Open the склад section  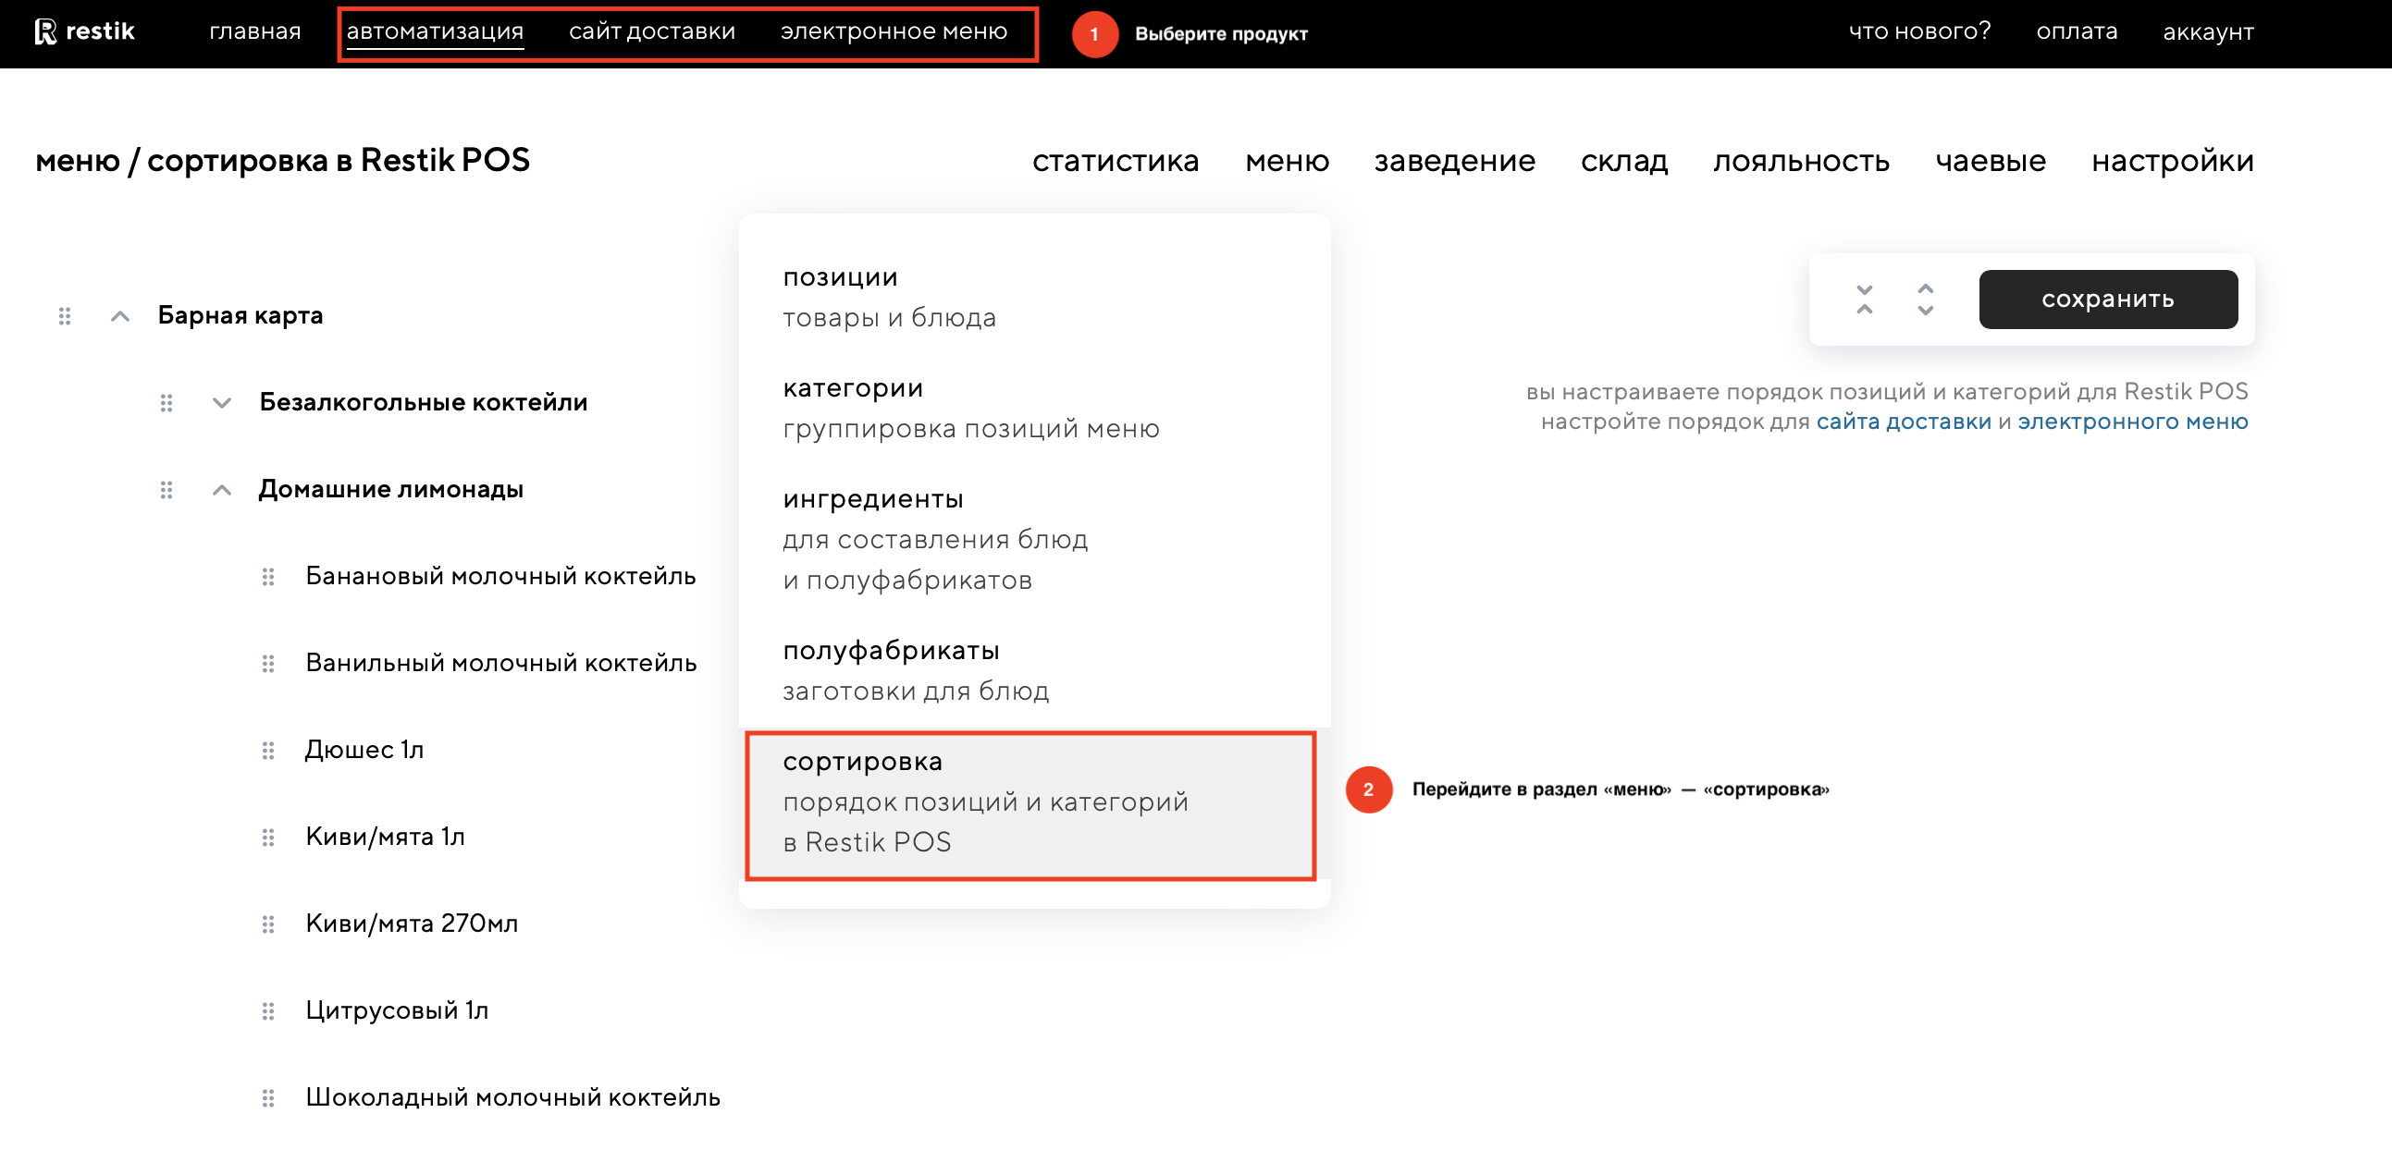pyautogui.click(x=1623, y=161)
